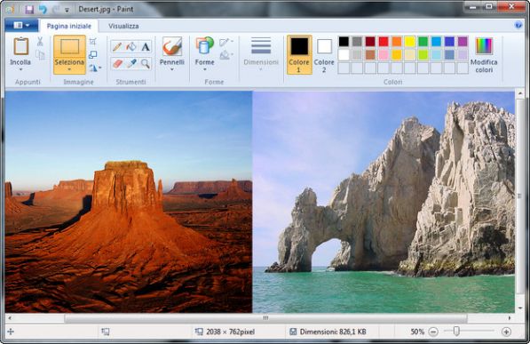Pick the Color picker eyedropper tool
530x344 pixels.
[131, 64]
